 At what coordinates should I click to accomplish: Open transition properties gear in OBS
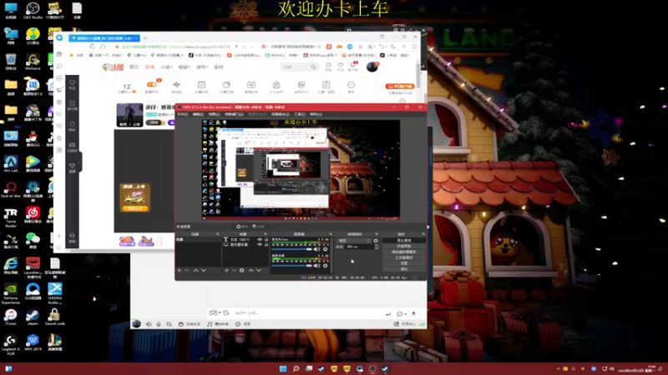tap(376, 241)
